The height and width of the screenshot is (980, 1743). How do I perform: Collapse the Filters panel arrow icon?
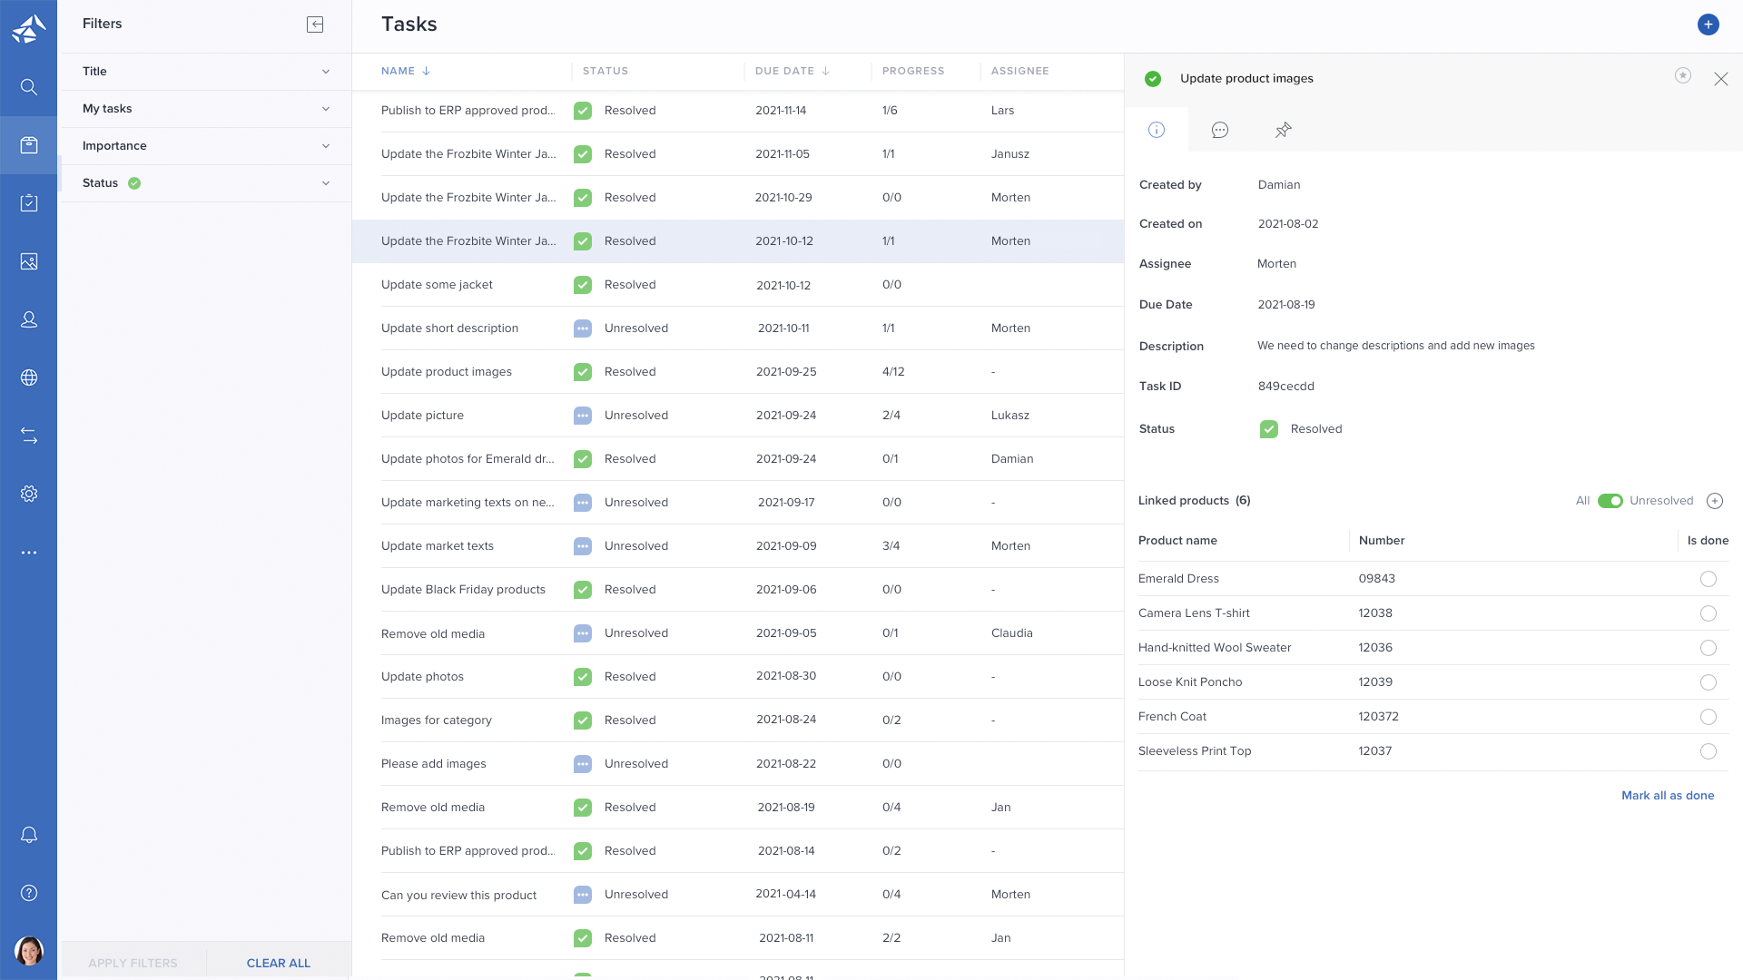[315, 24]
